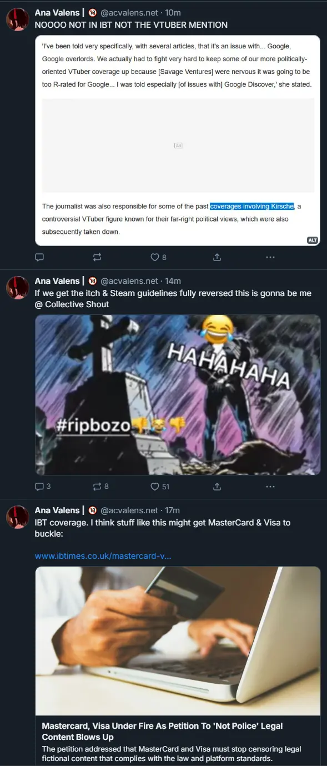
Task: Click Ana Valens avatar on first post
Action: tap(18, 19)
